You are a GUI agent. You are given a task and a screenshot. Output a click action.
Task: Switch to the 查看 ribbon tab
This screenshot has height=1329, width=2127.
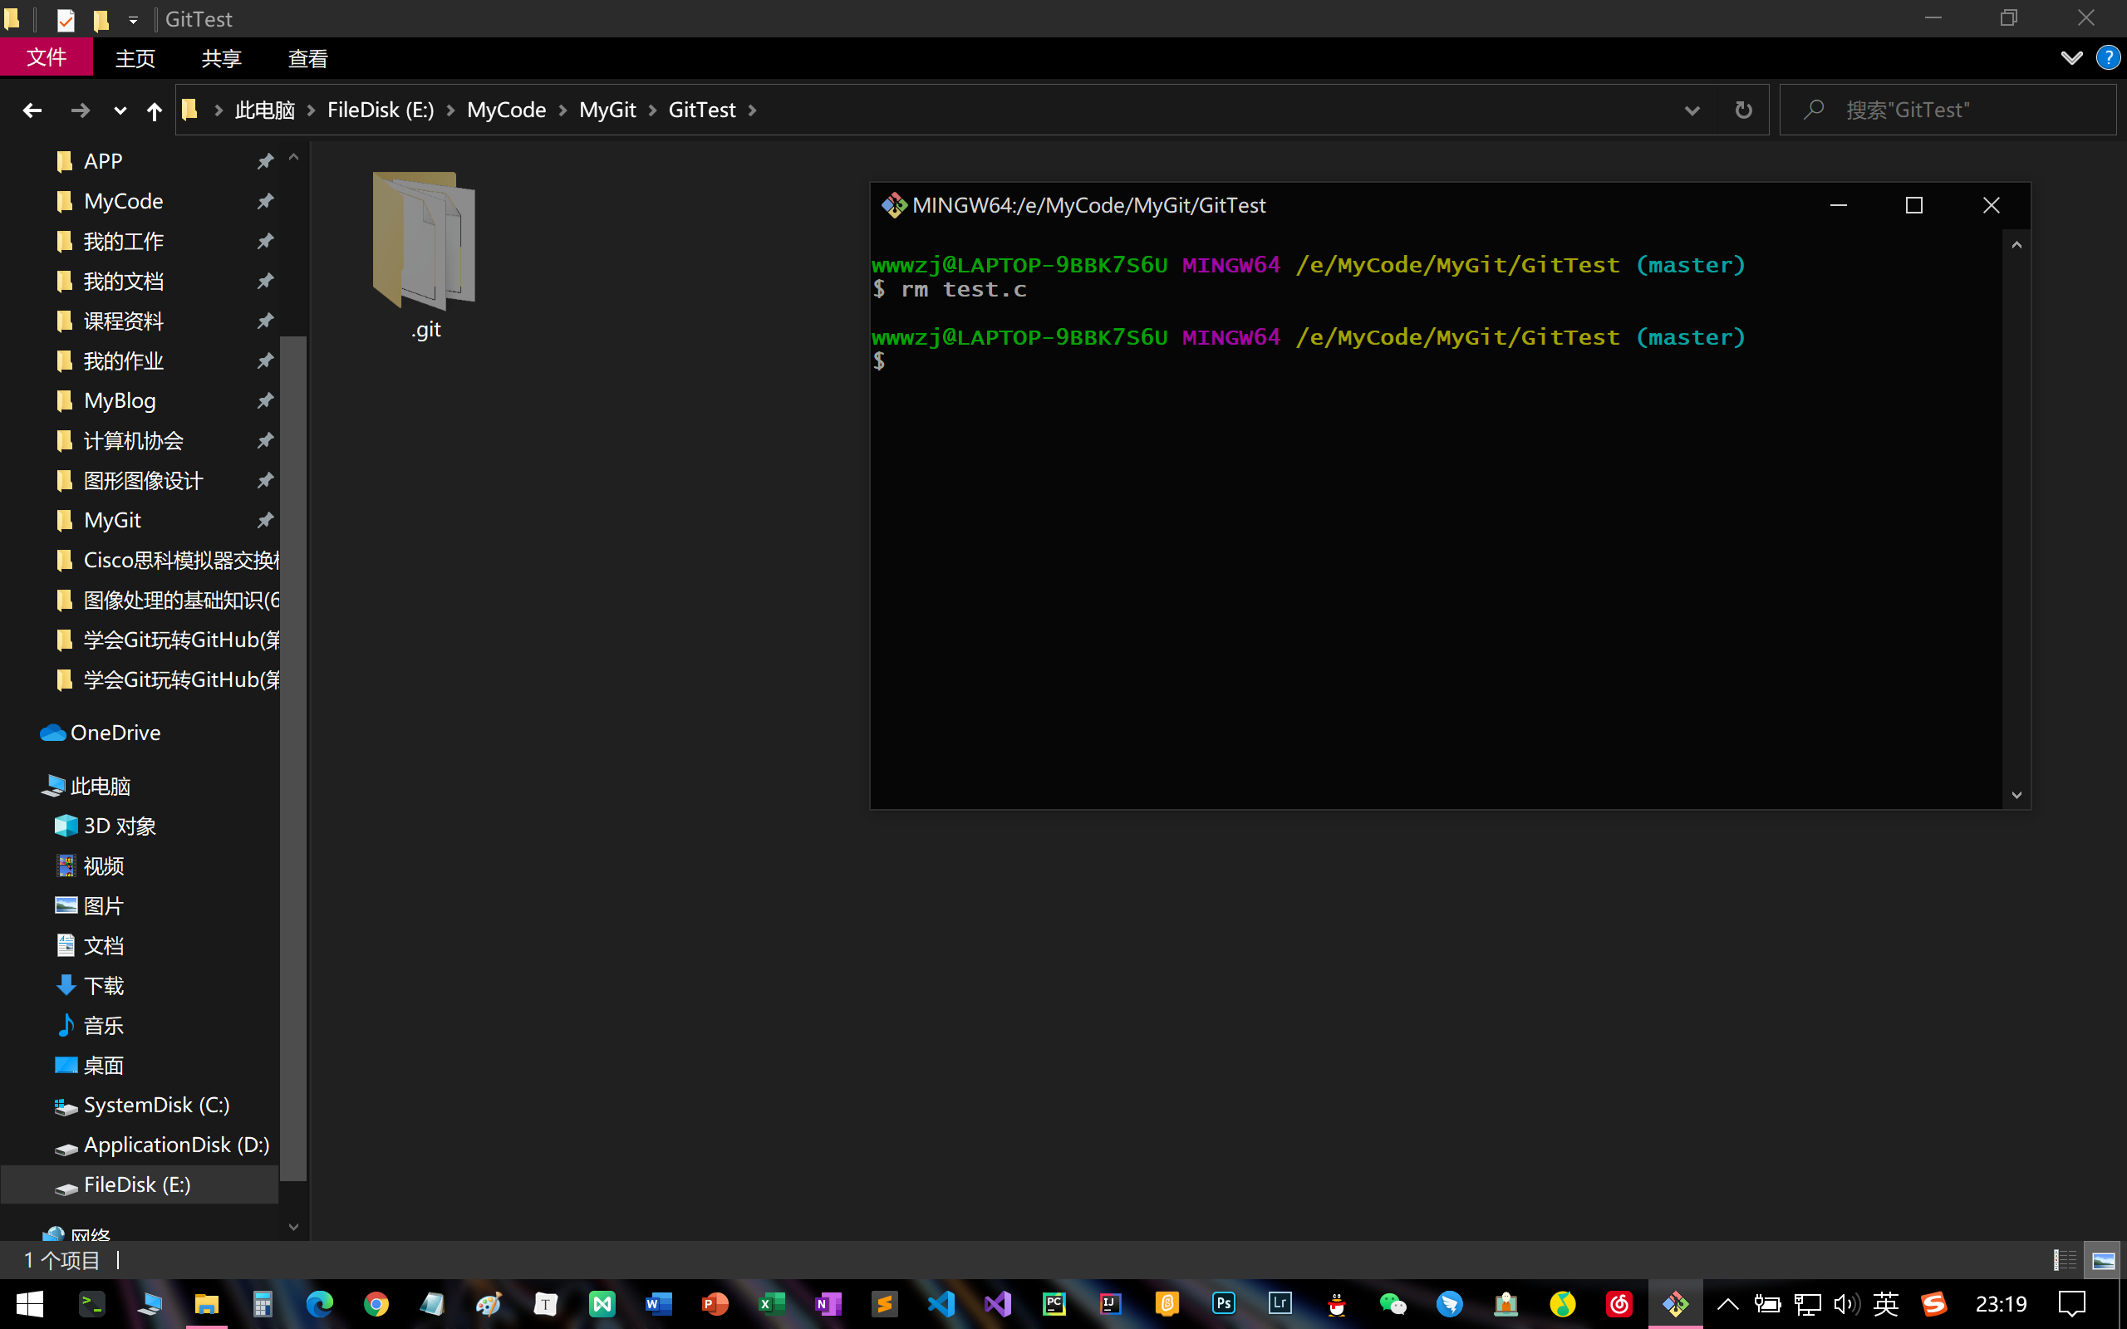point(307,58)
